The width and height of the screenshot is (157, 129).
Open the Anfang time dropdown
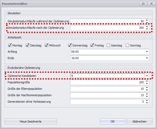147,52
